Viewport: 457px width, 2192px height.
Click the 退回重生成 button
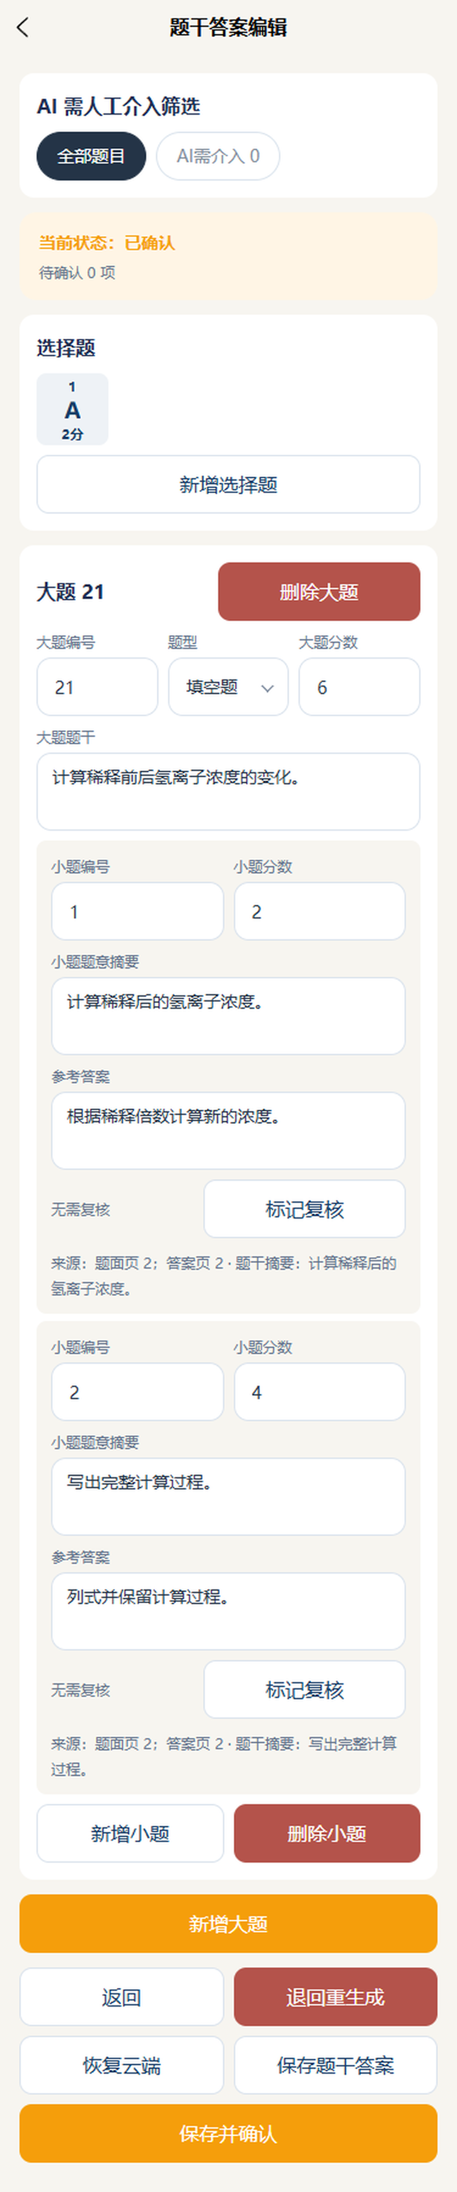(336, 1997)
